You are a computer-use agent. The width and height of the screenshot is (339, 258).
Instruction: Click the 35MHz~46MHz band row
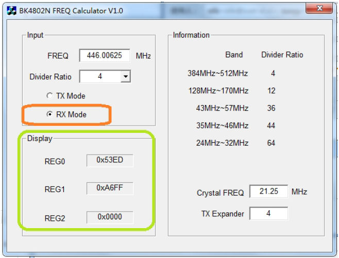(x=235, y=125)
